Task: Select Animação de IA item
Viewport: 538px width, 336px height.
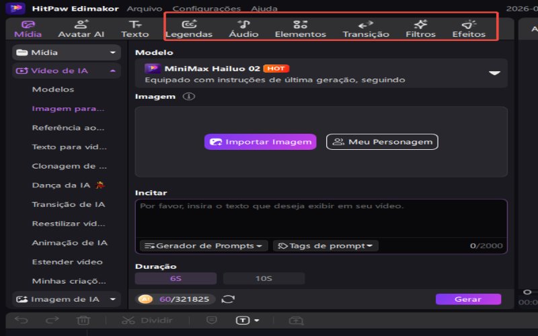Action: pos(70,243)
